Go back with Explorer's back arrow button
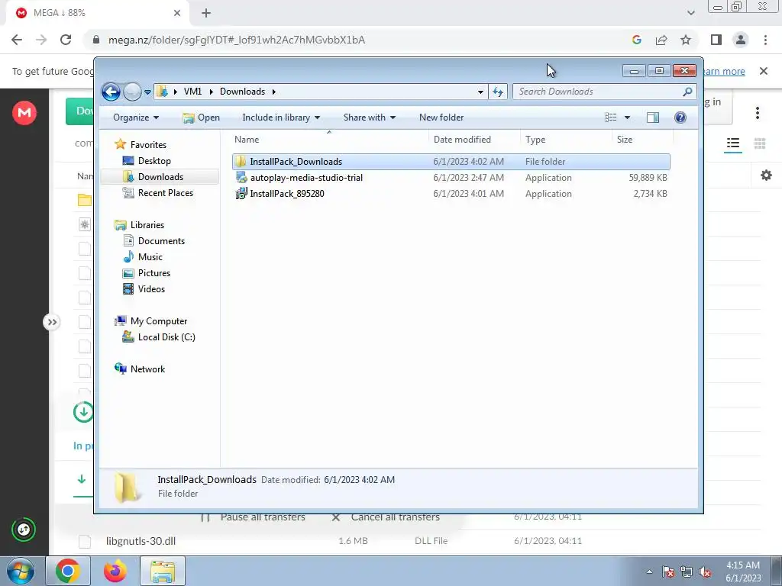782x586 pixels. point(111,92)
